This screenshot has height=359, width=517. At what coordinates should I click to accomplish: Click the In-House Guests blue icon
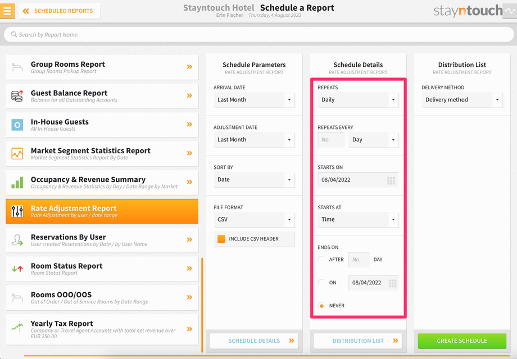click(x=17, y=125)
